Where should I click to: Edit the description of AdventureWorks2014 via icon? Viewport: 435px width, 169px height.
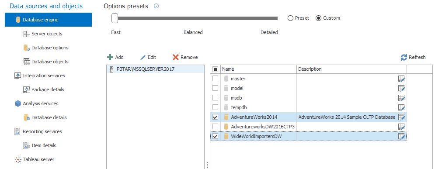(x=401, y=117)
